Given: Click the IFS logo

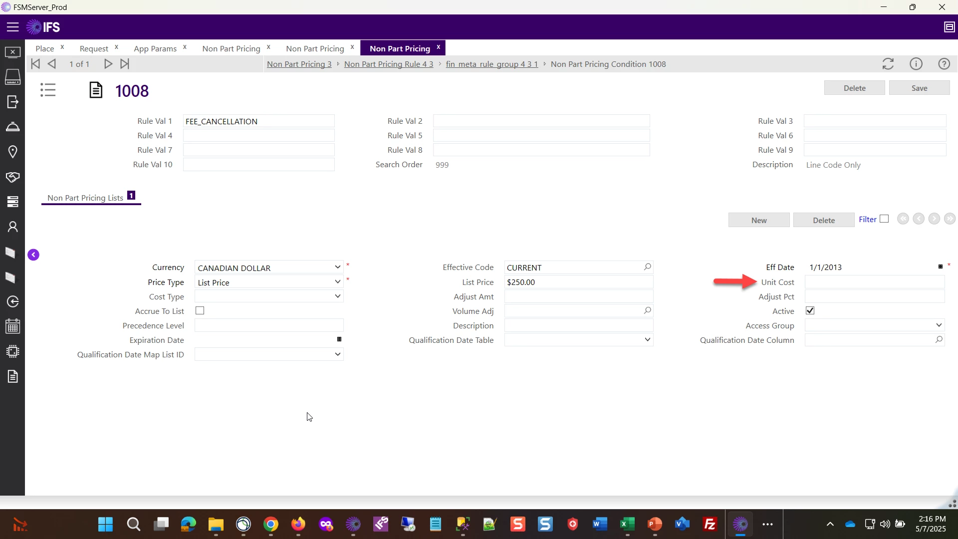Looking at the screenshot, I should click(x=43, y=27).
